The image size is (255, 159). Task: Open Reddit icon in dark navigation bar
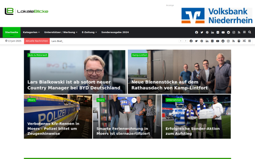[x=229, y=32]
